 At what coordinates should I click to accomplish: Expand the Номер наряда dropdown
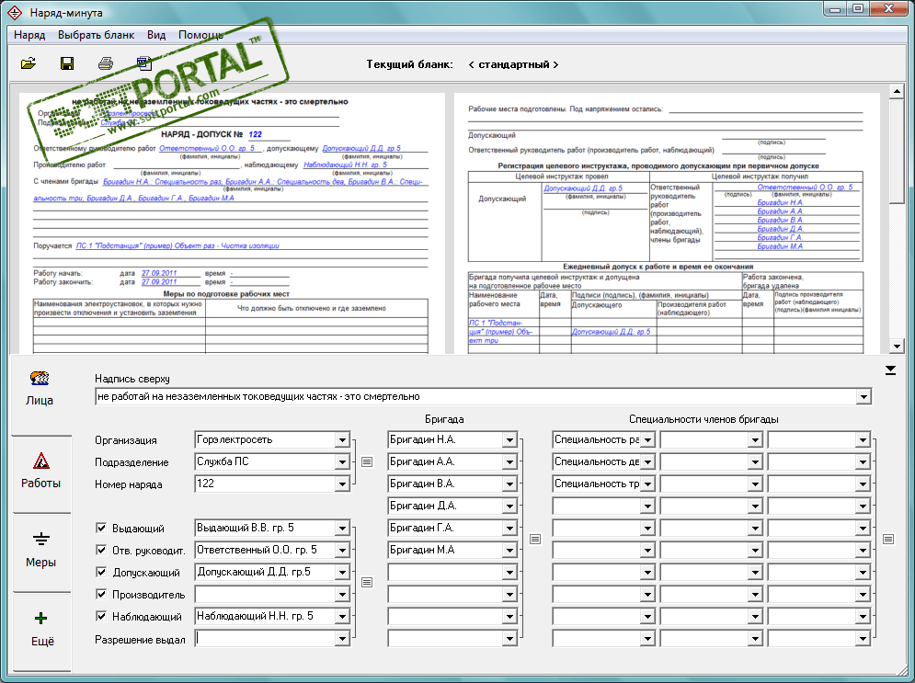342,484
